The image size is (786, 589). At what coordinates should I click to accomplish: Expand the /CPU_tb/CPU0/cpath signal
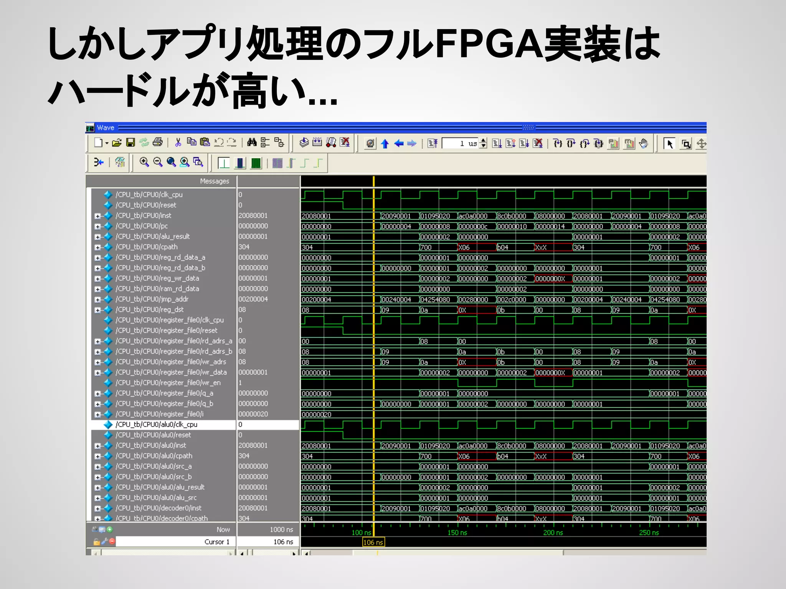(97, 247)
